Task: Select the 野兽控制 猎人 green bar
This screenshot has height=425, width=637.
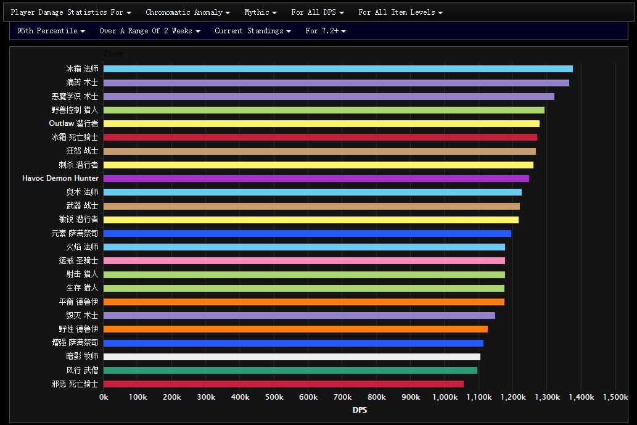Action: click(x=324, y=110)
